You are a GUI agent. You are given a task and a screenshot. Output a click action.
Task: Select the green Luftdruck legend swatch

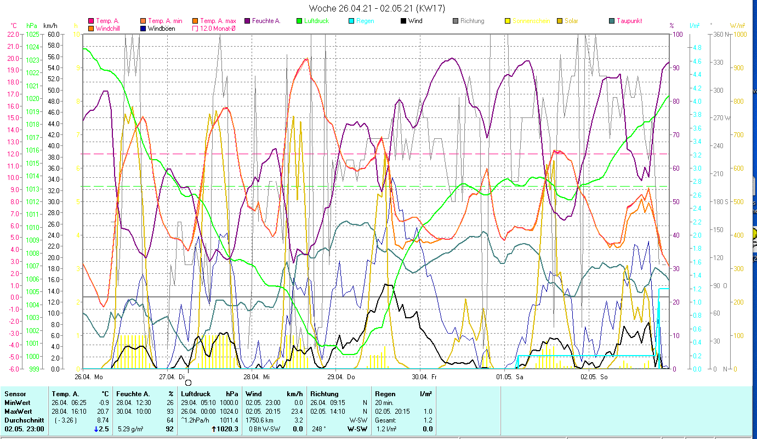click(x=299, y=21)
